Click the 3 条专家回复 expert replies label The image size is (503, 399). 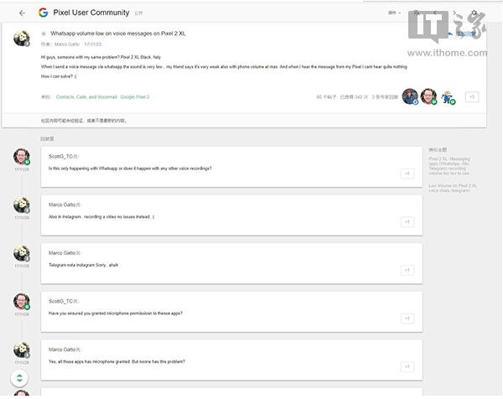click(x=385, y=97)
